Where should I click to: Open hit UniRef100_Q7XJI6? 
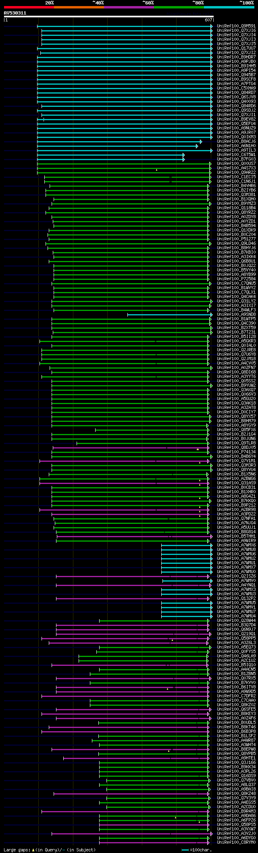pos(236,30)
